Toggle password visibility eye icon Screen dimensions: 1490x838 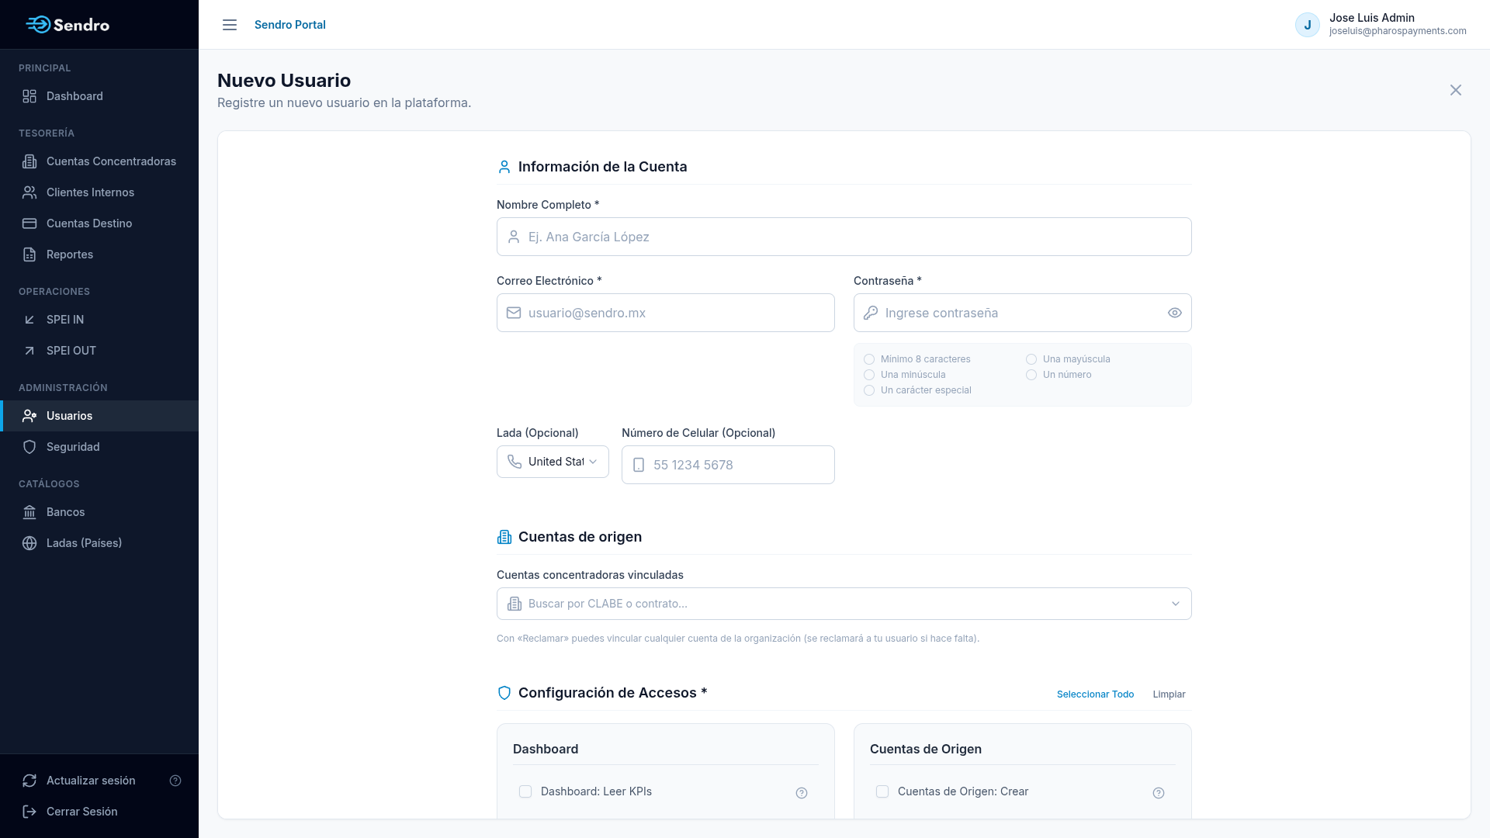[1175, 313]
